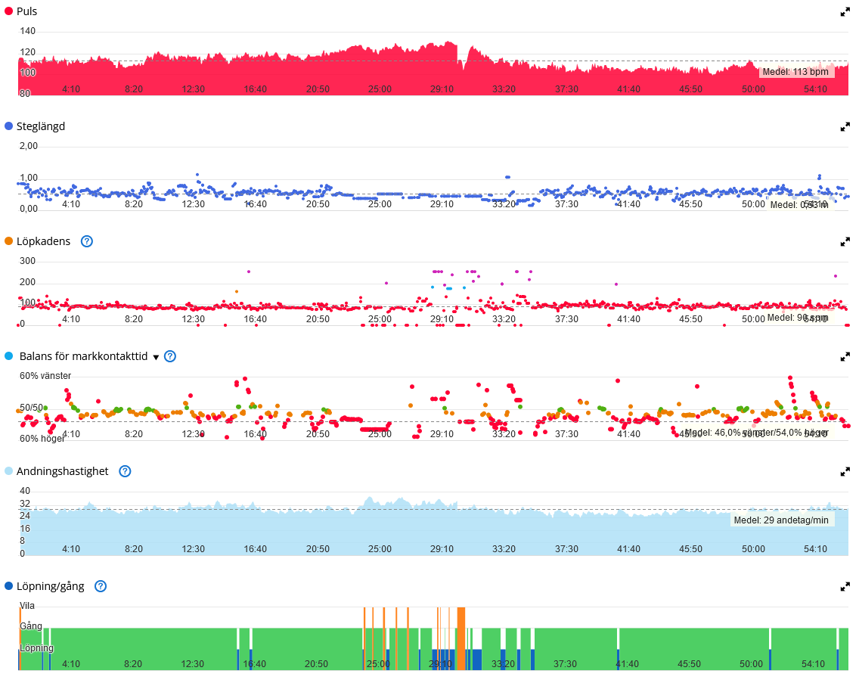The image size is (859, 683).
Task: Click the light blue Andningshastighet legend dot
Action: click(x=9, y=471)
